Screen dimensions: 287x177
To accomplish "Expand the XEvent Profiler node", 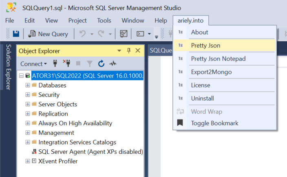I will click(28, 161).
